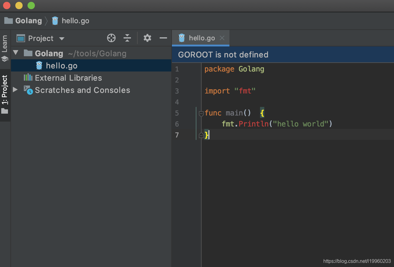Select hello.go in the project tree

click(x=91, y=66)
